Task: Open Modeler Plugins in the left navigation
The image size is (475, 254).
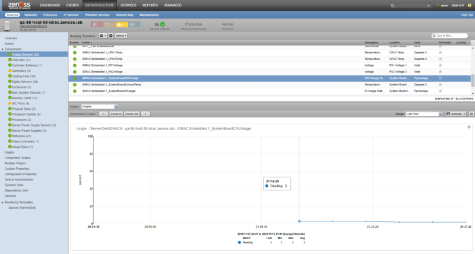Action: [15, 163]
